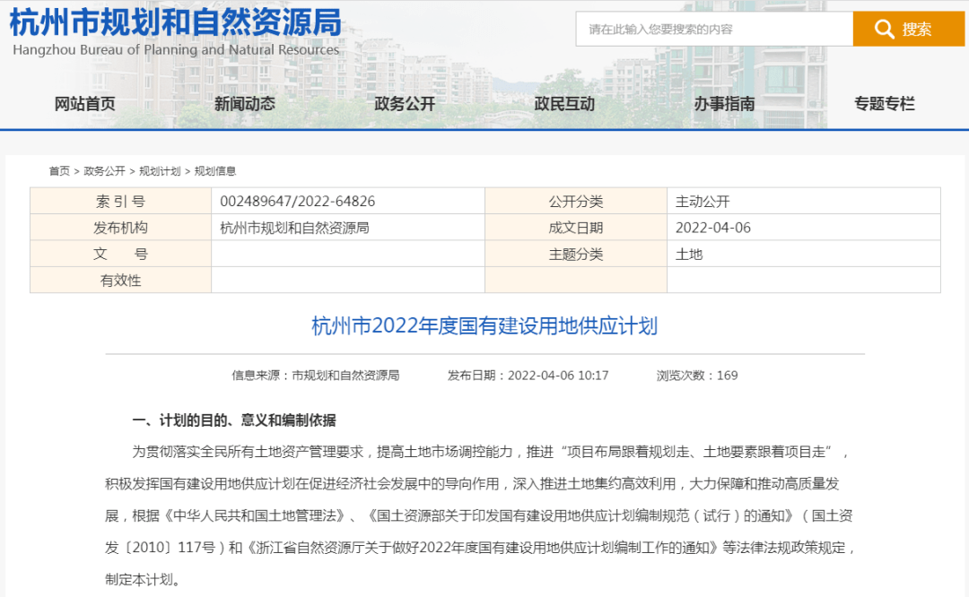Click the 杭州市规划和自然资源局 site logo title
The image size is (969, 597).
pos(176,22)
